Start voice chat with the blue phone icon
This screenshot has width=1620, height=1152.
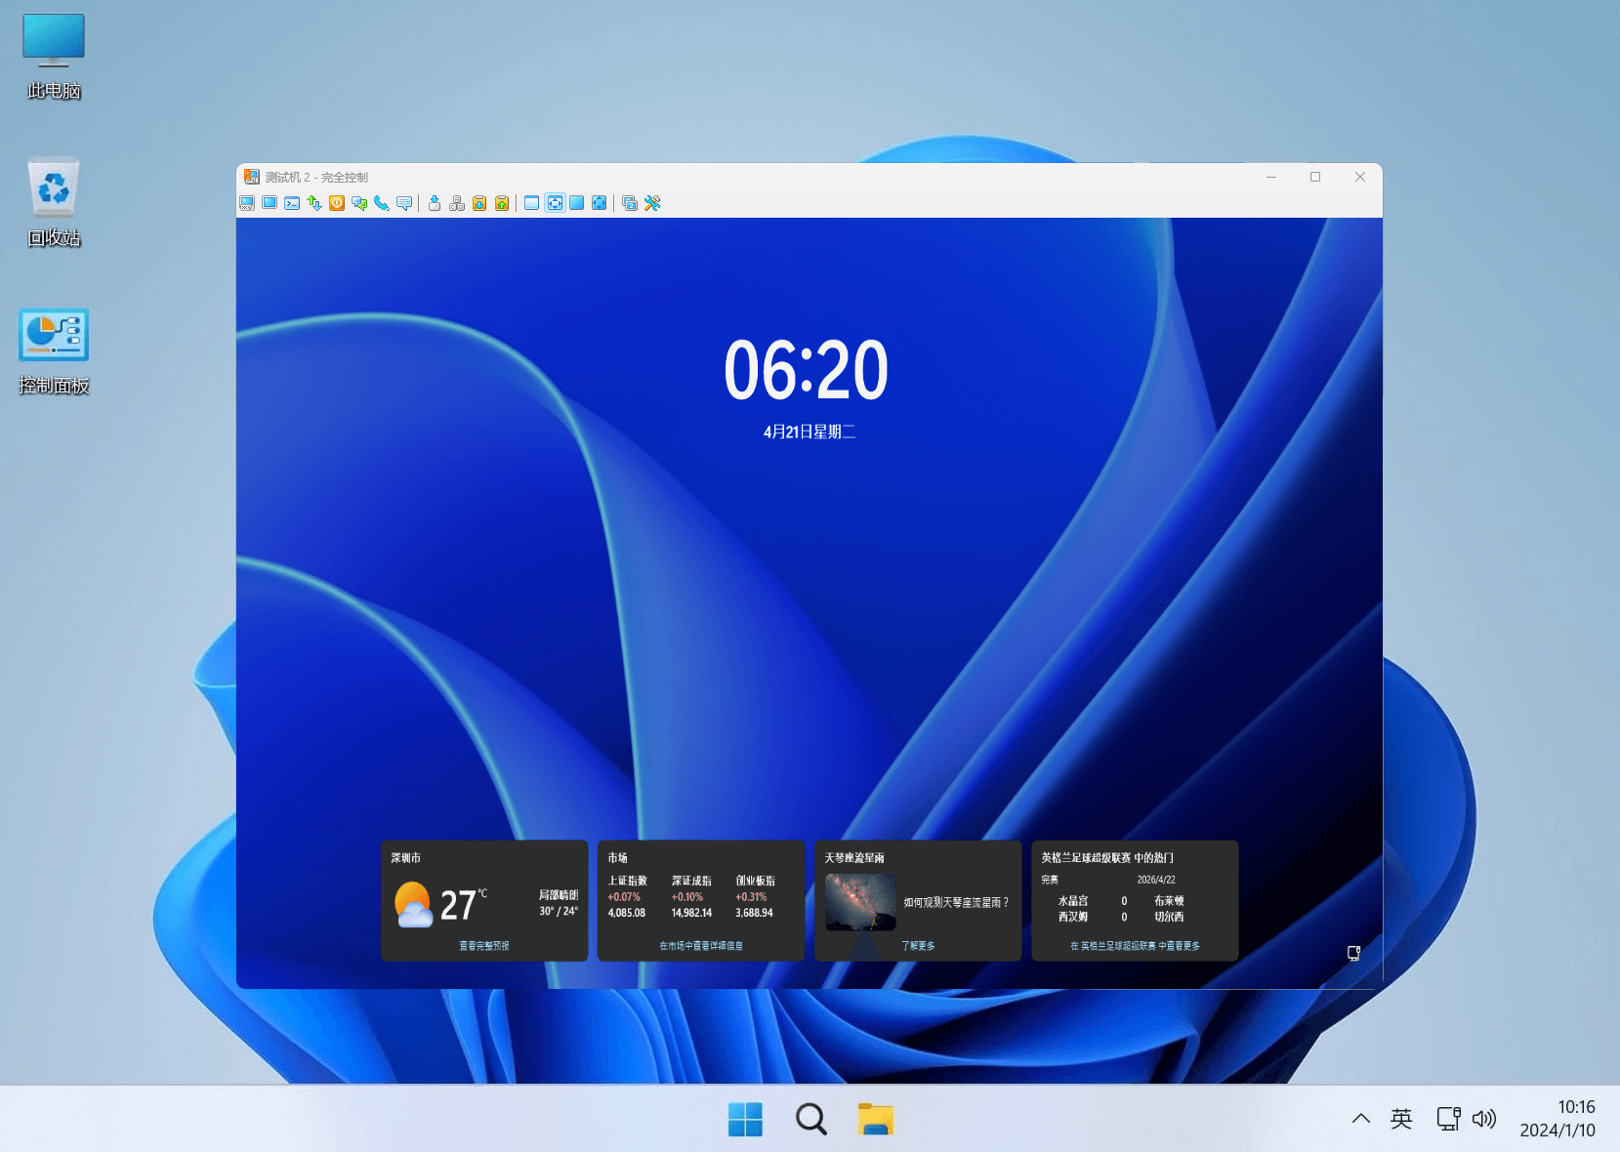click(382, 203)
